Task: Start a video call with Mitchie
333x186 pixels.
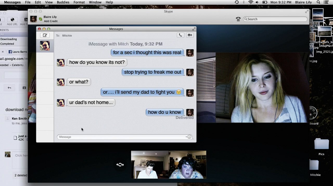Action: point(190,35)
